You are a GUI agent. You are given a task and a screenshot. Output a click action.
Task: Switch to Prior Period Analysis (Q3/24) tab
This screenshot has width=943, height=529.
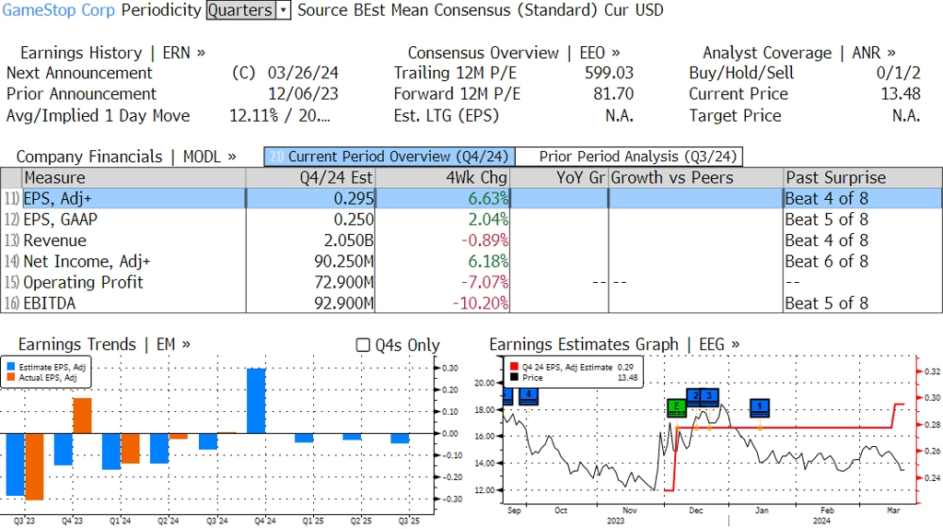click(x=629, y=157)
